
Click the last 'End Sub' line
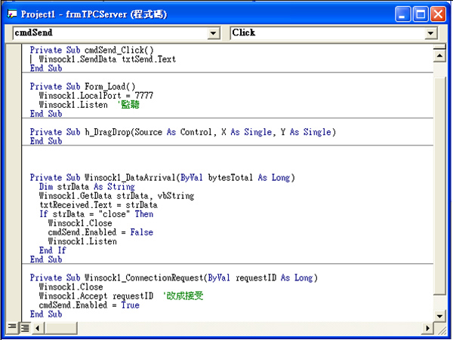pos(46,314)
